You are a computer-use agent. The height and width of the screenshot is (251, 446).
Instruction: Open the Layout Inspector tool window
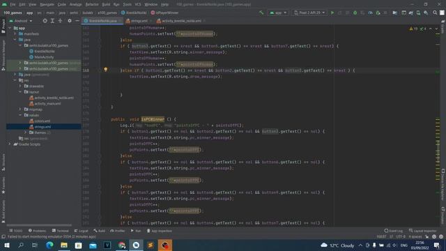click(422, 231)
